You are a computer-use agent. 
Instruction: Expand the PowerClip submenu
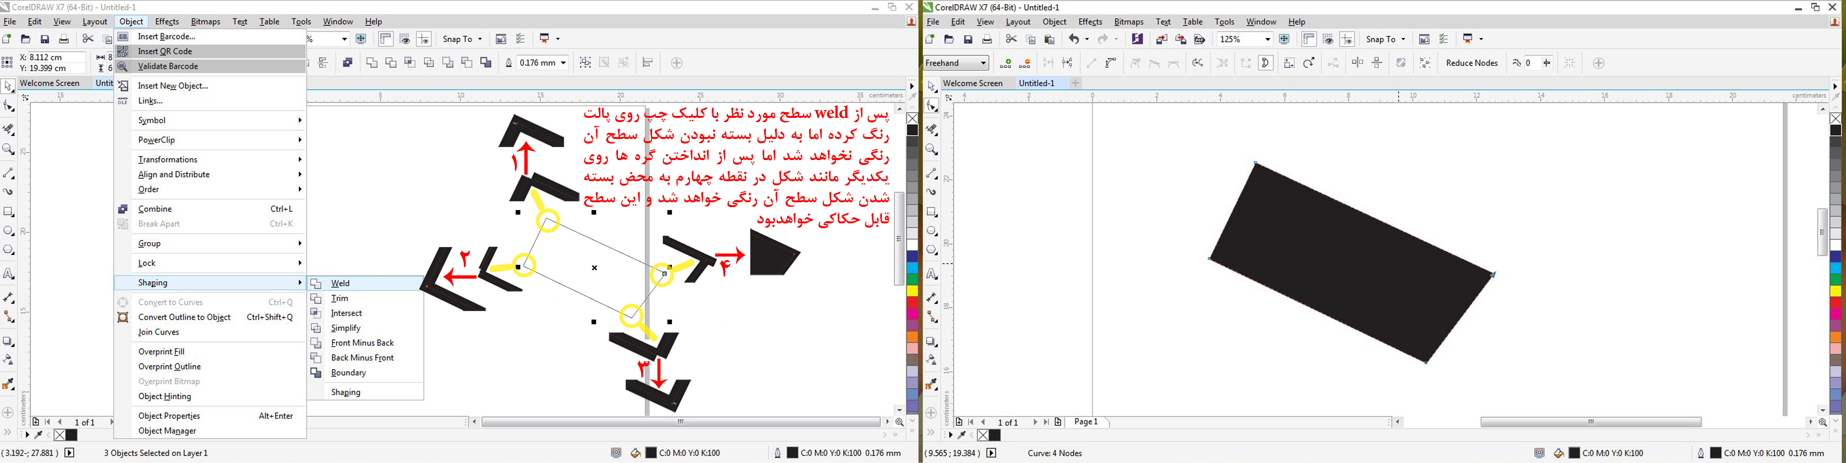coord(210,140)
